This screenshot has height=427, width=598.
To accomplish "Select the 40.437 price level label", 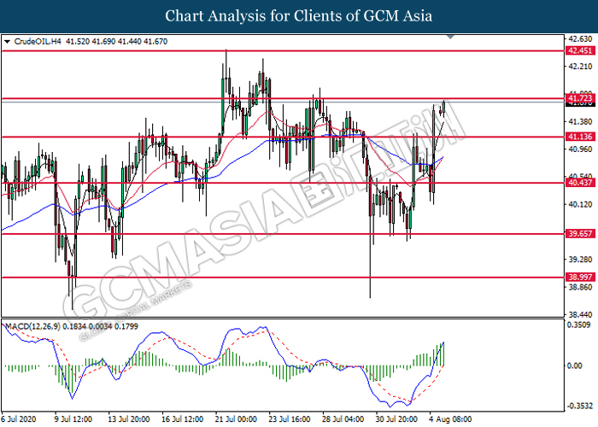I will click(580, 183).
